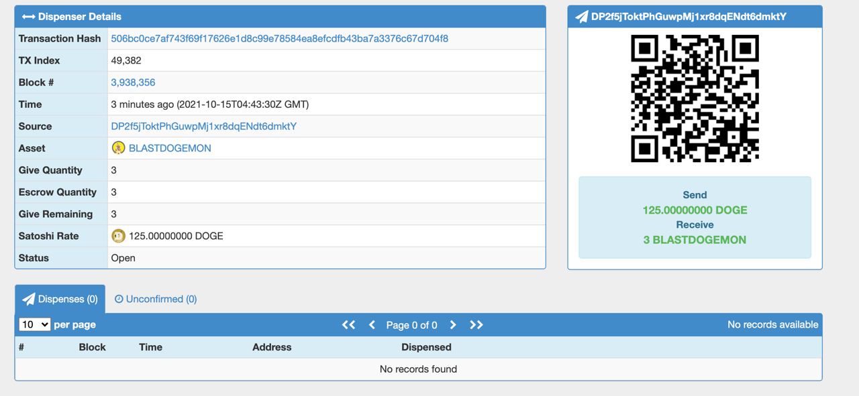Click the TX Index value 49,382
The image size is (859, 396).
(x=126, y=60)
